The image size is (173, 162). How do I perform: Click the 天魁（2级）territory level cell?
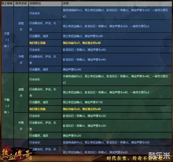(7, 106)
